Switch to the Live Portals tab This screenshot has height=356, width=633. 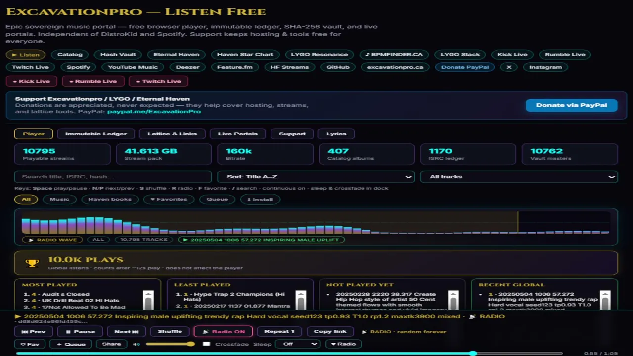(237, 133)
